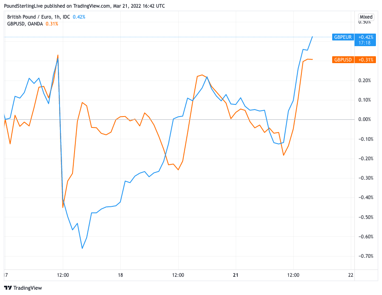Click the orange 0.31% legend value
The width and height of the screenshot is (382, 295).
[52, 24]
